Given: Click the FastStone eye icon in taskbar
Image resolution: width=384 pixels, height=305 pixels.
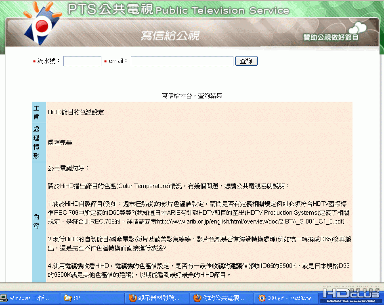Looking at the screenshot, I should coord(262,298).
